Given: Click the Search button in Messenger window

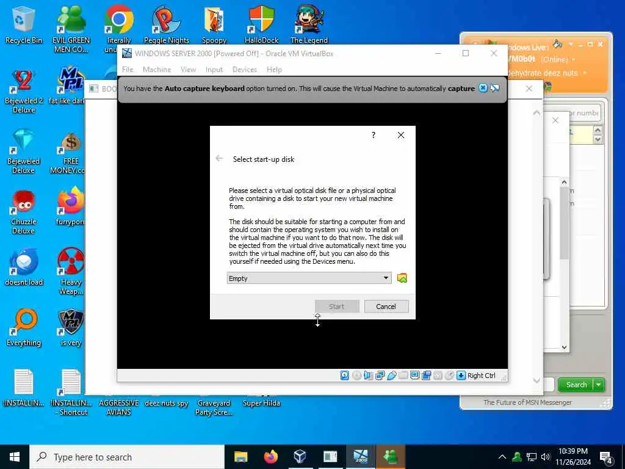Looking at the screenshot, I should (576, 385).
